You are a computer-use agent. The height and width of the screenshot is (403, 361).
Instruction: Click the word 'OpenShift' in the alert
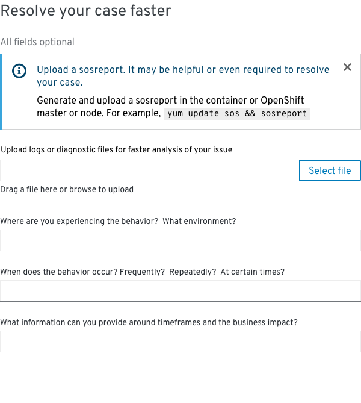[282, 100]
